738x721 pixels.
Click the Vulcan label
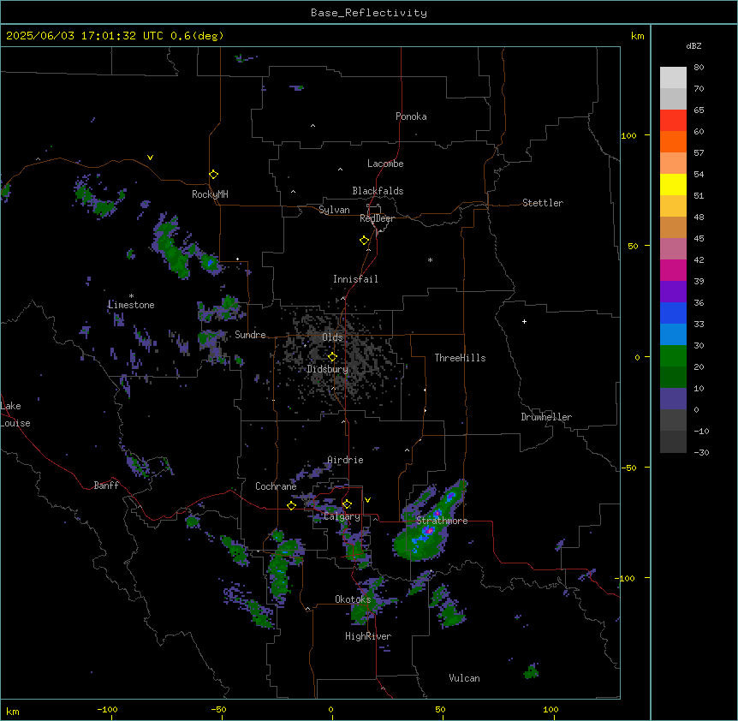[464, 678]
